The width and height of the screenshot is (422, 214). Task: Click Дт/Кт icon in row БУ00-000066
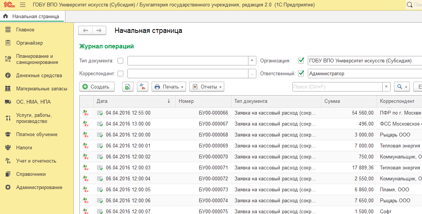coord(85,113)
